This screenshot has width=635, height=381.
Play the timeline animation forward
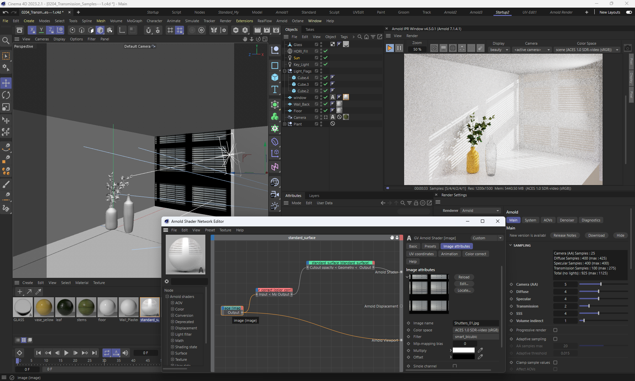pos(66,353)
